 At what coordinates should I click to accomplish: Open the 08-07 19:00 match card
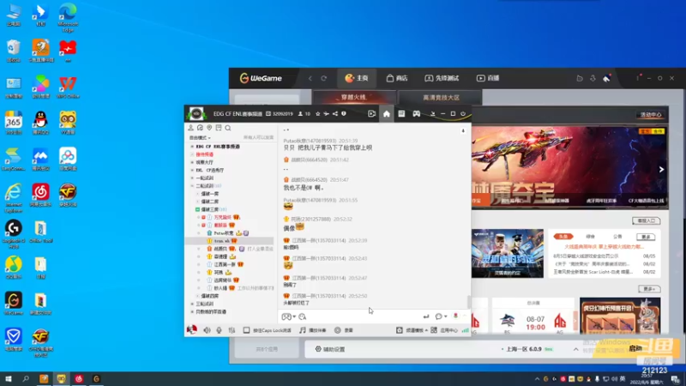click(533, 317)
